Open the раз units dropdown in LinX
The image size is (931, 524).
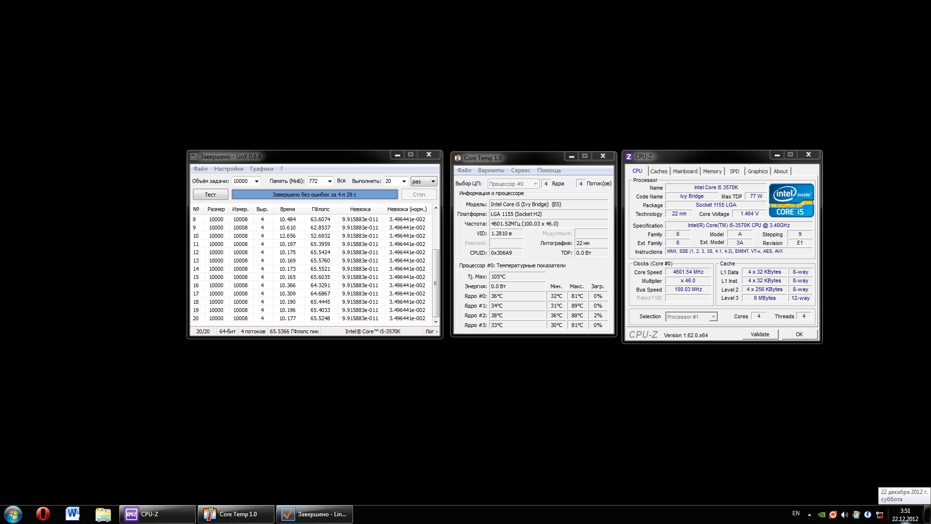coord(424,181)
